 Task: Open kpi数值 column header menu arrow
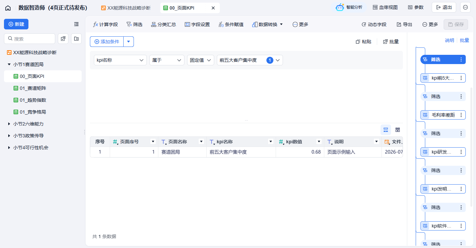[x=319, y=142]
